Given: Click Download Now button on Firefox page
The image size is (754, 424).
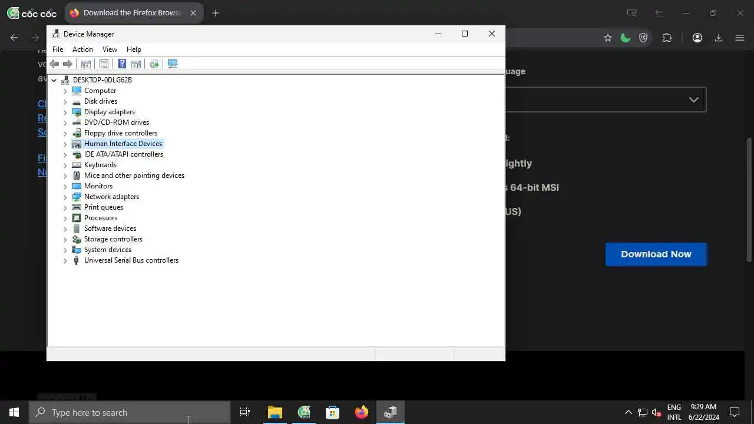Looking at the screenshot, I should coord(656,254).
